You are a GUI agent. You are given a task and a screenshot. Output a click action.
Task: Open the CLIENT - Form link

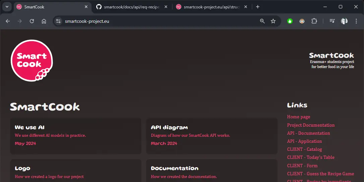(x=302, y=166)
